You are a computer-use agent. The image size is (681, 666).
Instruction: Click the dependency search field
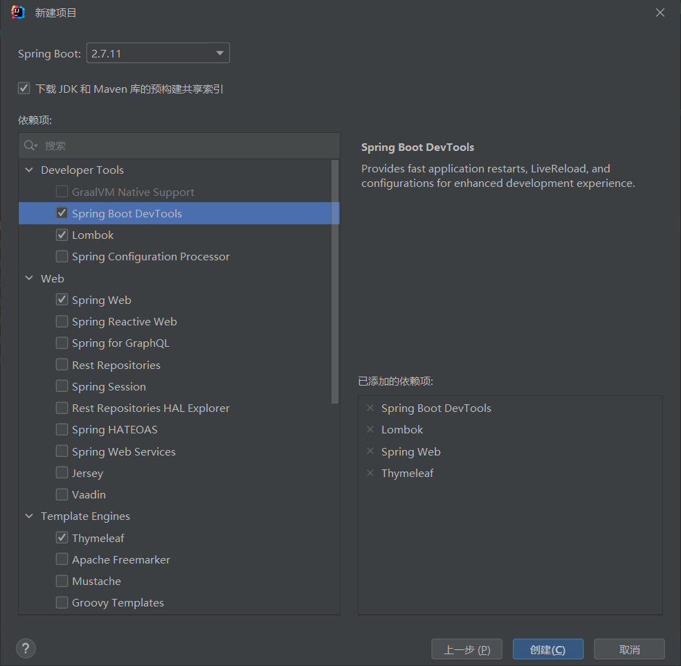pos(179,145)
